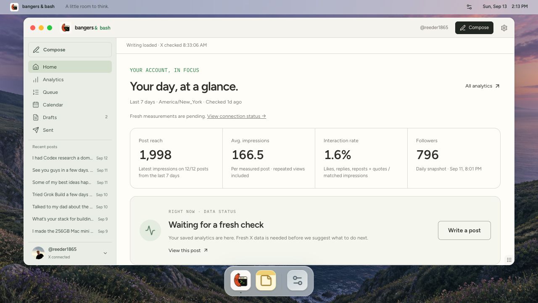Image resolution: width=538 pixels, height=303 pixels.
Task: Open the sliders settings app in dock
Action: coord(297,281)
